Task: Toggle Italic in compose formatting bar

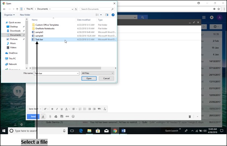Action: [57, 109]
